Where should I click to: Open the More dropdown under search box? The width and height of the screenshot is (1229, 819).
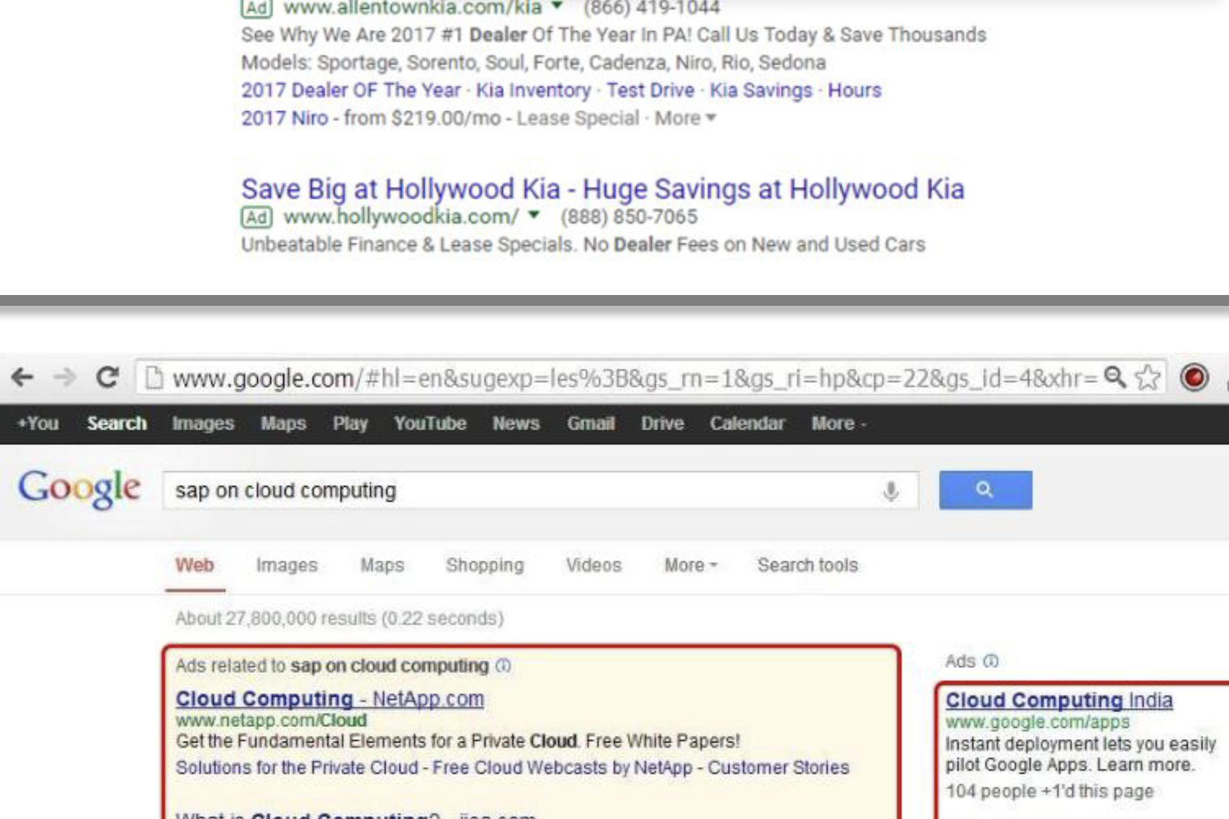point(690,565)
